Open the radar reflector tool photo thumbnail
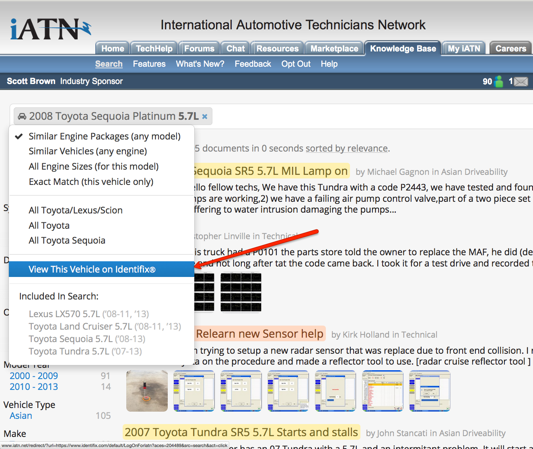Image resolution: width=533 pixels, height=449 pixels. pos(147,391)
